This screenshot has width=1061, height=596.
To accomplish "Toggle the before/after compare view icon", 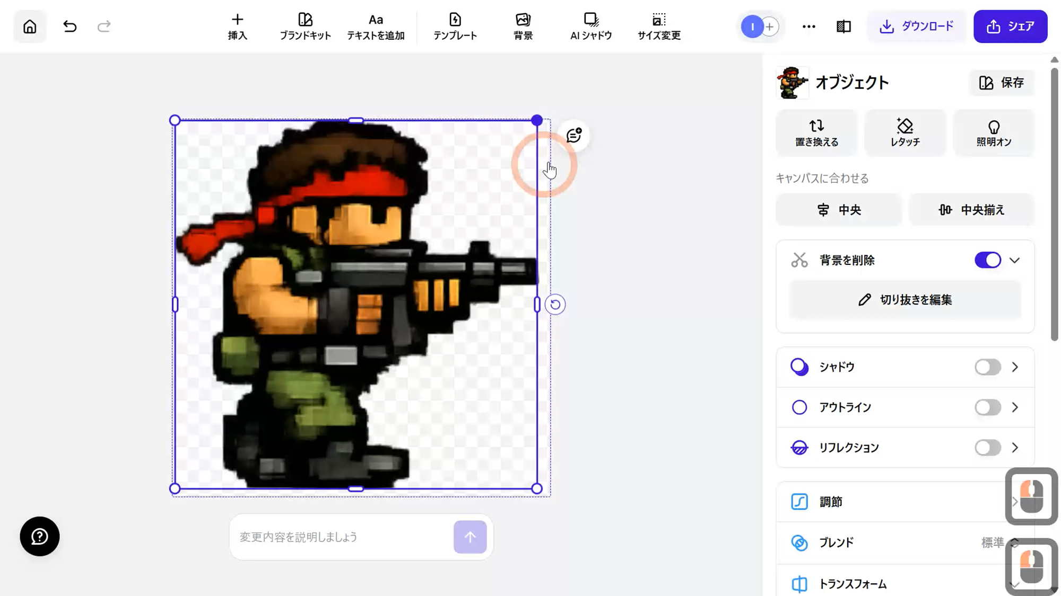I will tap(843, 26).
